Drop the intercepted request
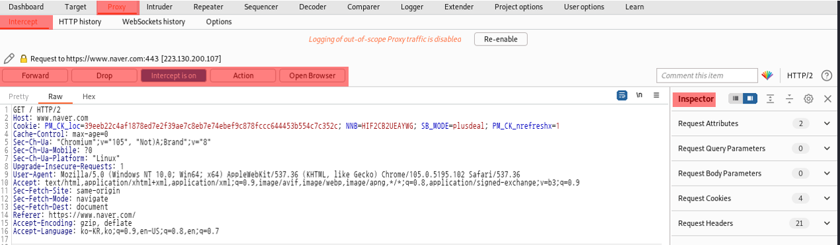 105,75
